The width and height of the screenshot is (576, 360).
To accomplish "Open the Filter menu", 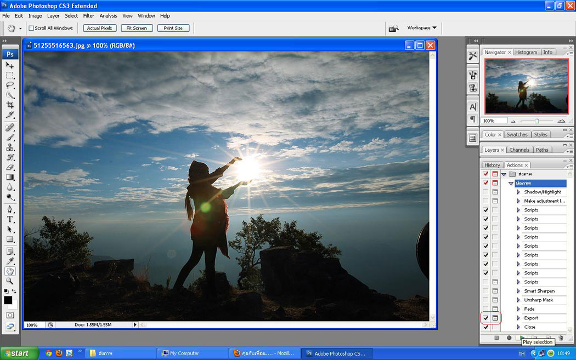I will (x=88, y=16).
